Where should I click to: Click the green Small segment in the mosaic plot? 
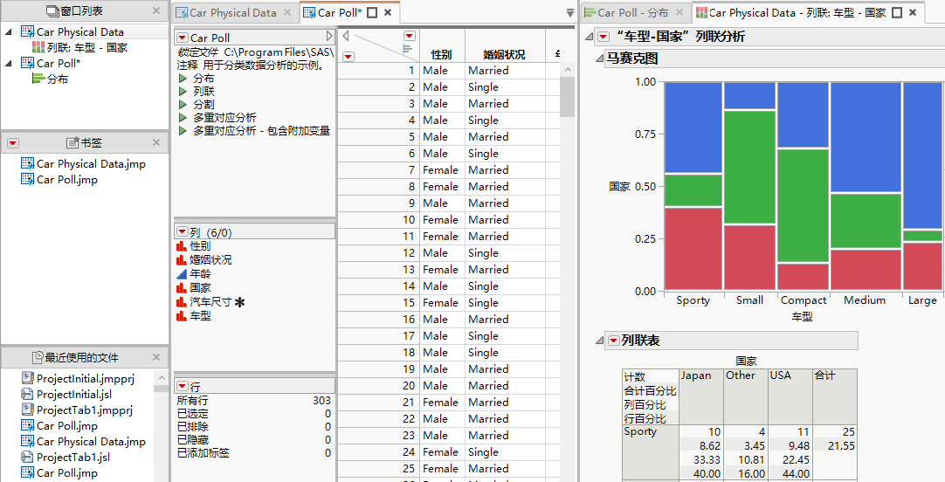click(x=749, y=167)
